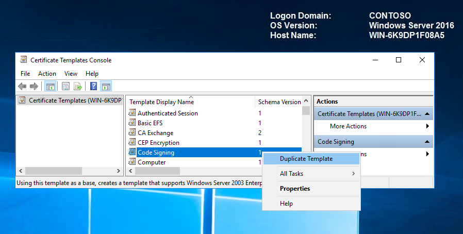The image size is (463, 234).
Task: Select the CEP Encryption template
Action: [x=158, y=143]
